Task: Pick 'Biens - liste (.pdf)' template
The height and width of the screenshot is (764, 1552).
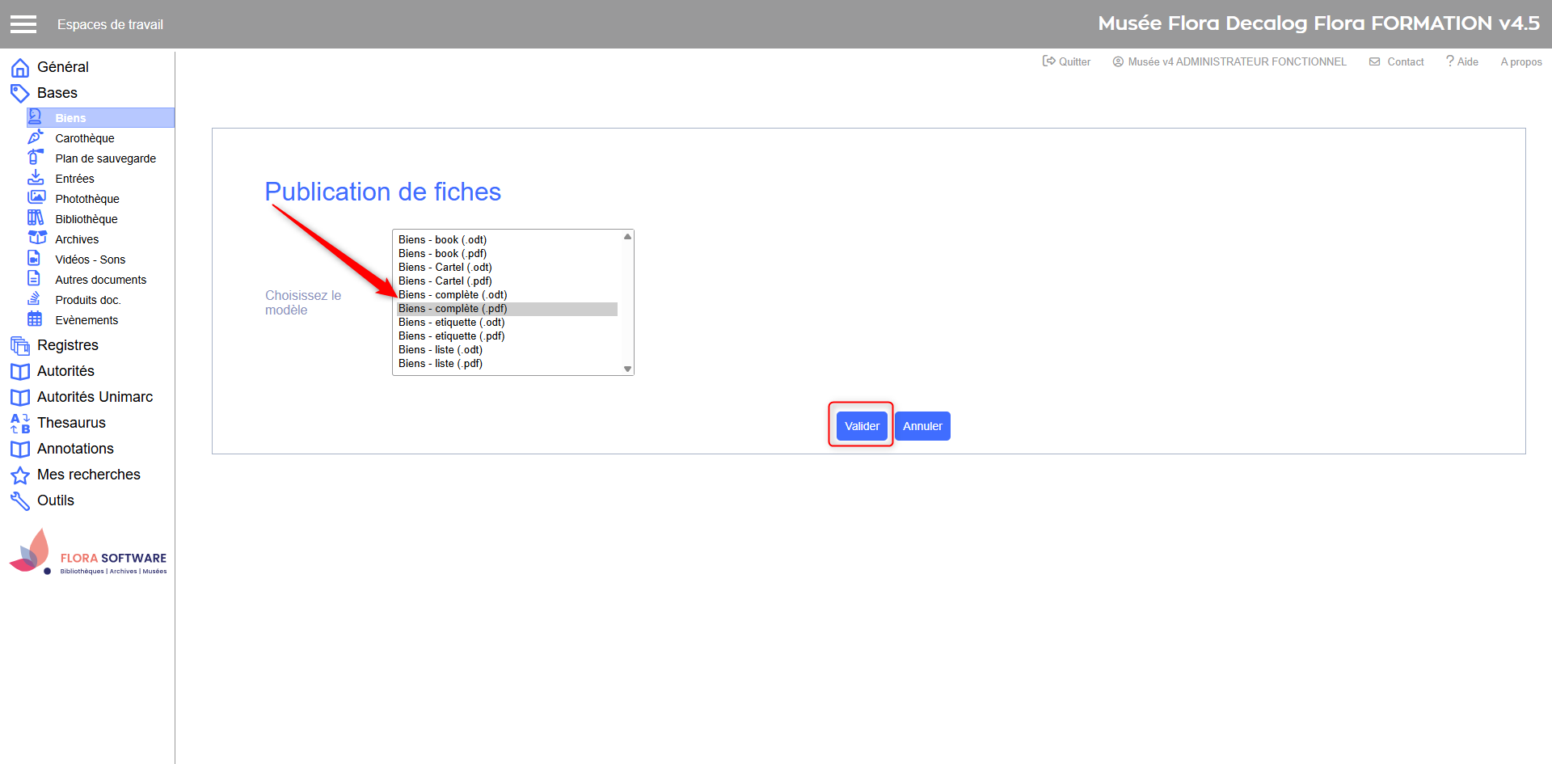Action: tap(441, 364)
